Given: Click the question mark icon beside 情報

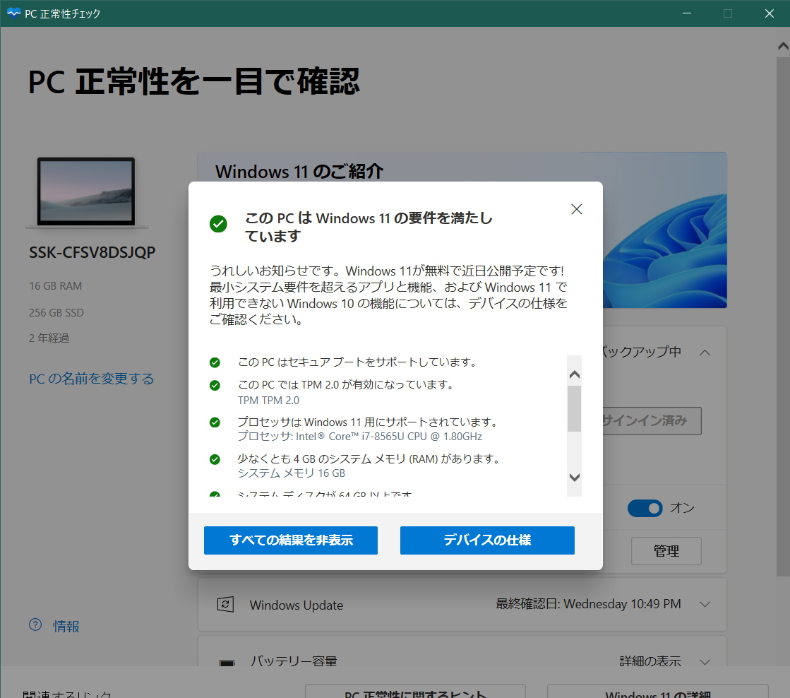Looking at the screenshot, I should pyautogui.click(x=35, y=625).
